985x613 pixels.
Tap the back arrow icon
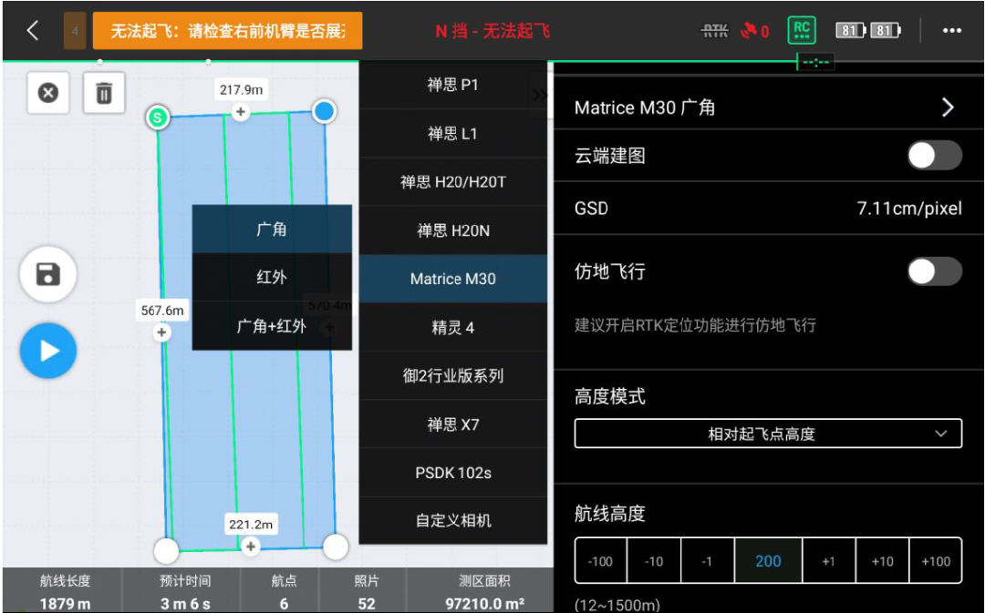(x=33, y=30)
